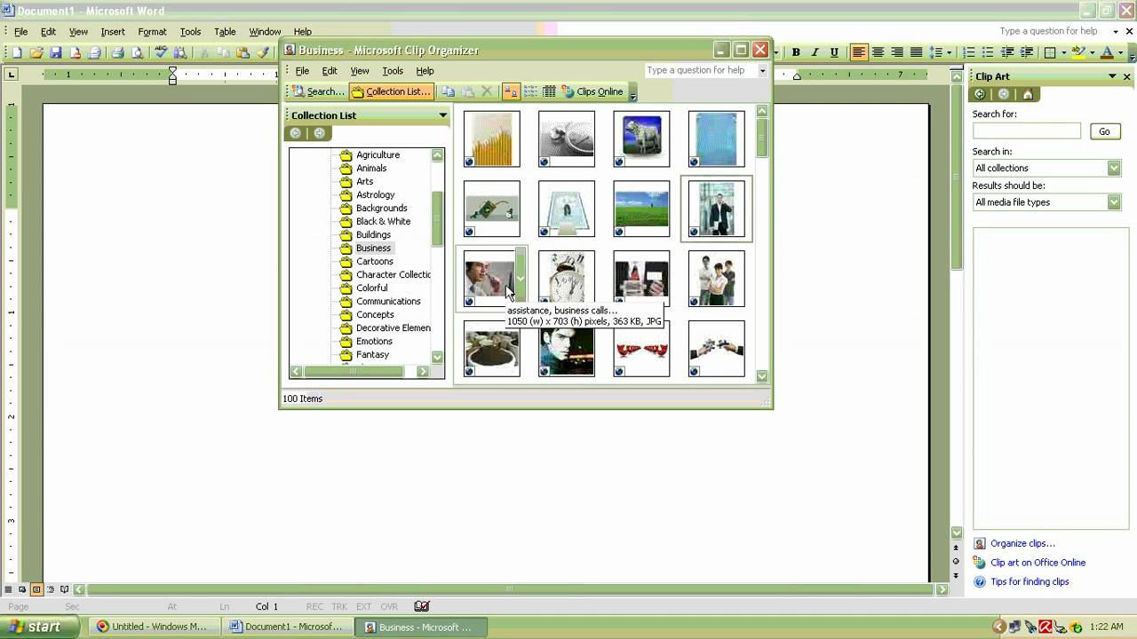1137x639 pixels.
Task: Select the Business folder in collection tree
Action: pyautogui.click(x=373, y=248)
